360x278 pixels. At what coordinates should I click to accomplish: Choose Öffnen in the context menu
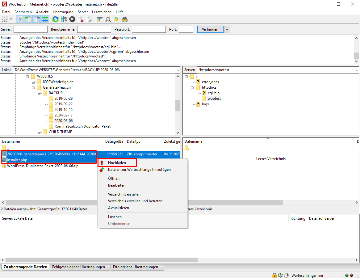(x=142, y=178)
